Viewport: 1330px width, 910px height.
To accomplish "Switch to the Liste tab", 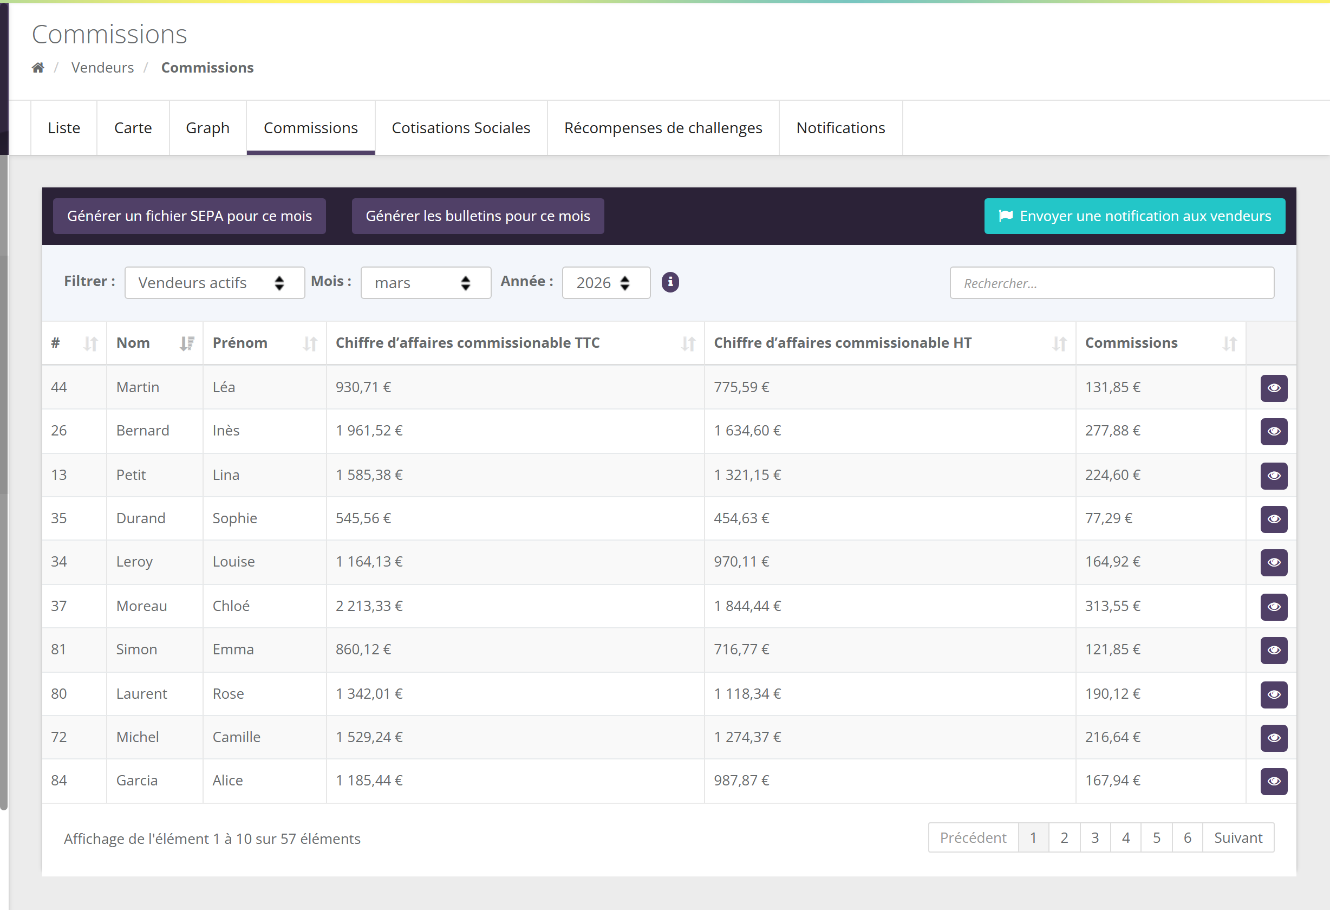I will tap(64, 128).
